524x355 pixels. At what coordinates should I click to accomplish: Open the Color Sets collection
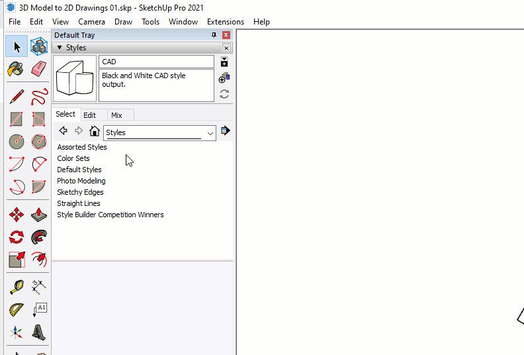[x=73, y=158]
